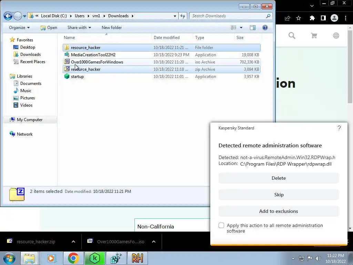Open the recent locations dropdown arrow
The width and height of the screenshot is (353, 265).
(x=24, y=16)
